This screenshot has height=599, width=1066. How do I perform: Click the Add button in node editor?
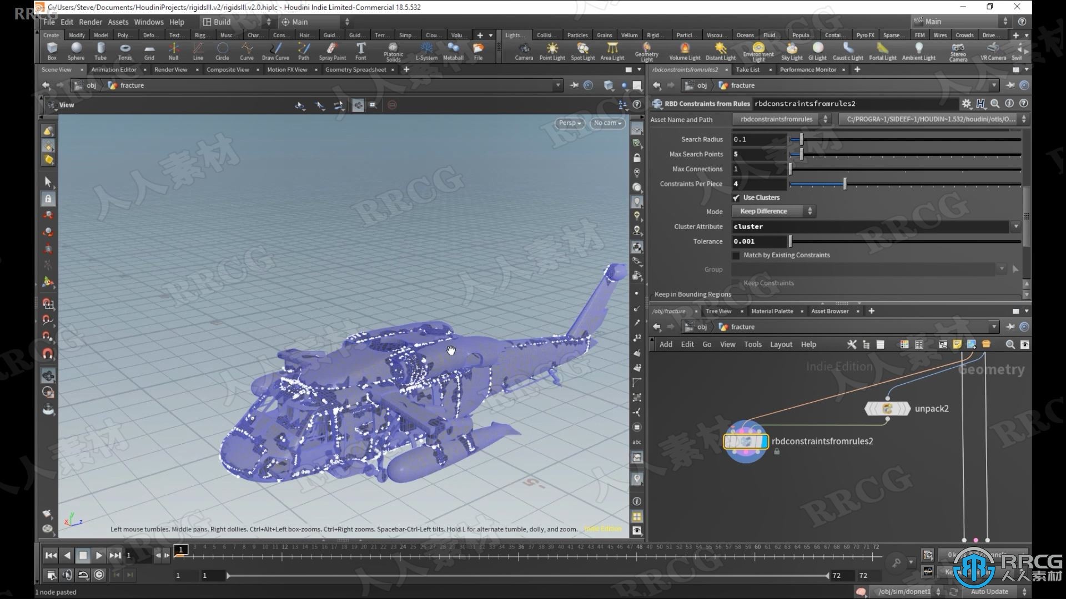pyautogui.click(x=665, y=344)
